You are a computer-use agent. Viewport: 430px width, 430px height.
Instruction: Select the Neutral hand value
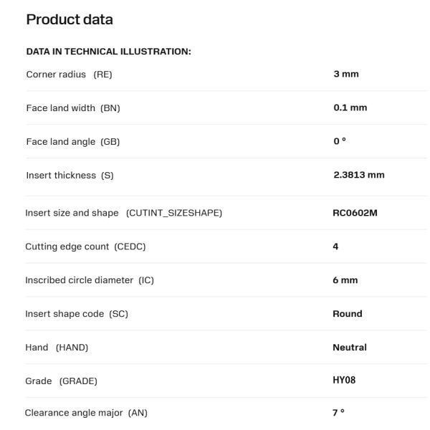click(x=350, y=348)
